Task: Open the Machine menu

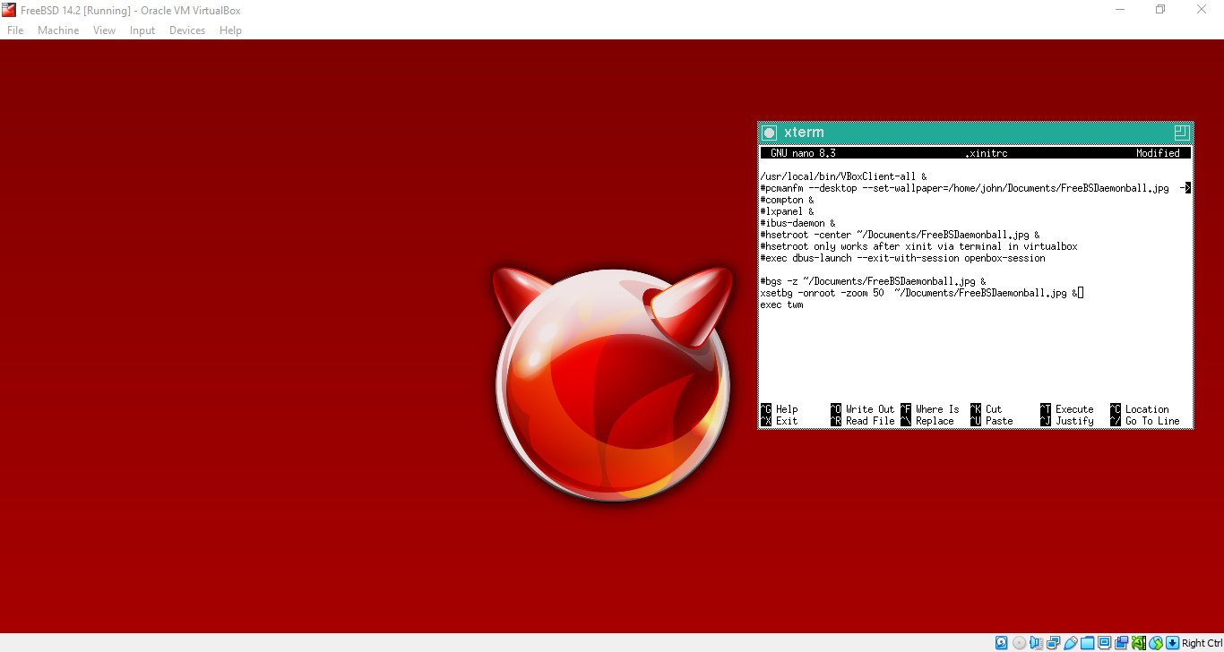Action: (x=58, y=30)
